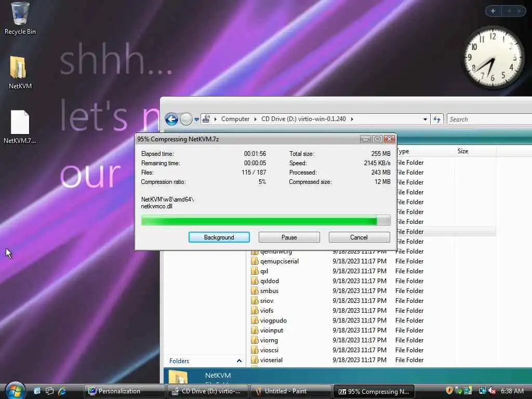Click the security shield tray icon
The height and width of the screenshot is (399, 532).
coord(449,391)
